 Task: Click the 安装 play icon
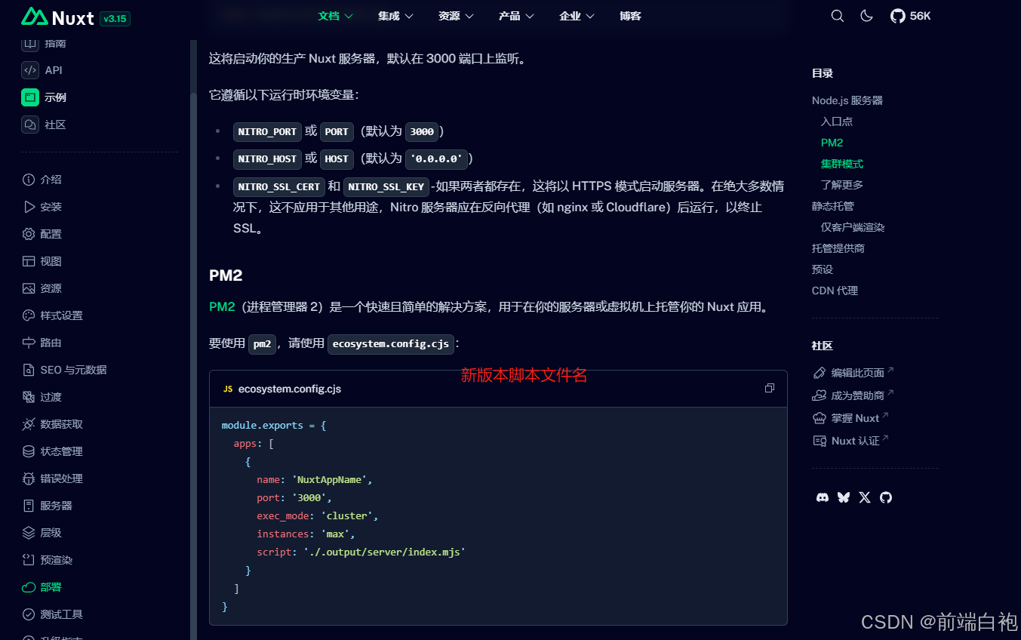tap(29, 207)
